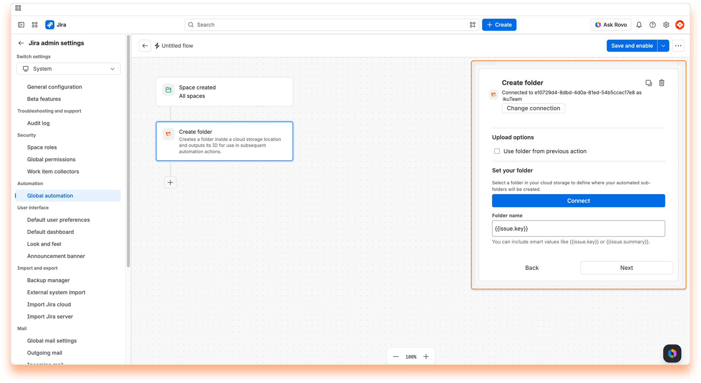Screen dimensions: 701x383
Task: Go back using the arrow beside Untitled flow
Action: pos(145,46)
